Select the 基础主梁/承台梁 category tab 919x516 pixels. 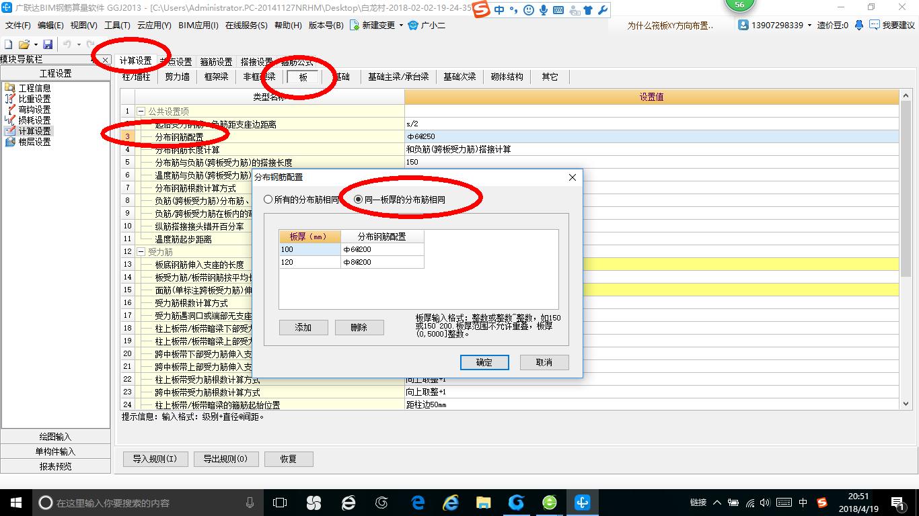click(x=398, y=77)
